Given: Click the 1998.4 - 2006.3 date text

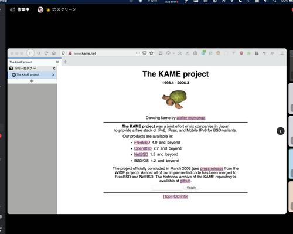Looking at the screenshot, I should pos(175,83).
